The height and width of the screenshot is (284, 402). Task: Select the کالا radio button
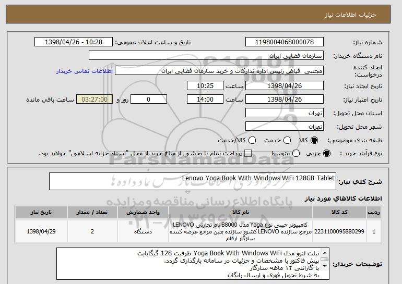314,140
